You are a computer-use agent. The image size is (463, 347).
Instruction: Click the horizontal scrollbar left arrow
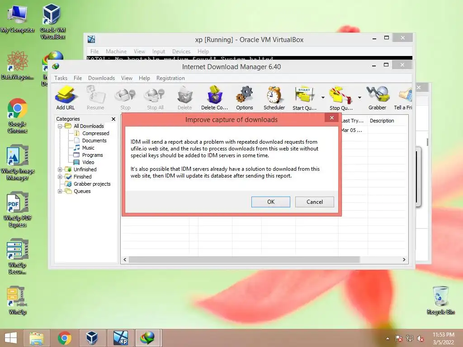click(x=125, y=260)
